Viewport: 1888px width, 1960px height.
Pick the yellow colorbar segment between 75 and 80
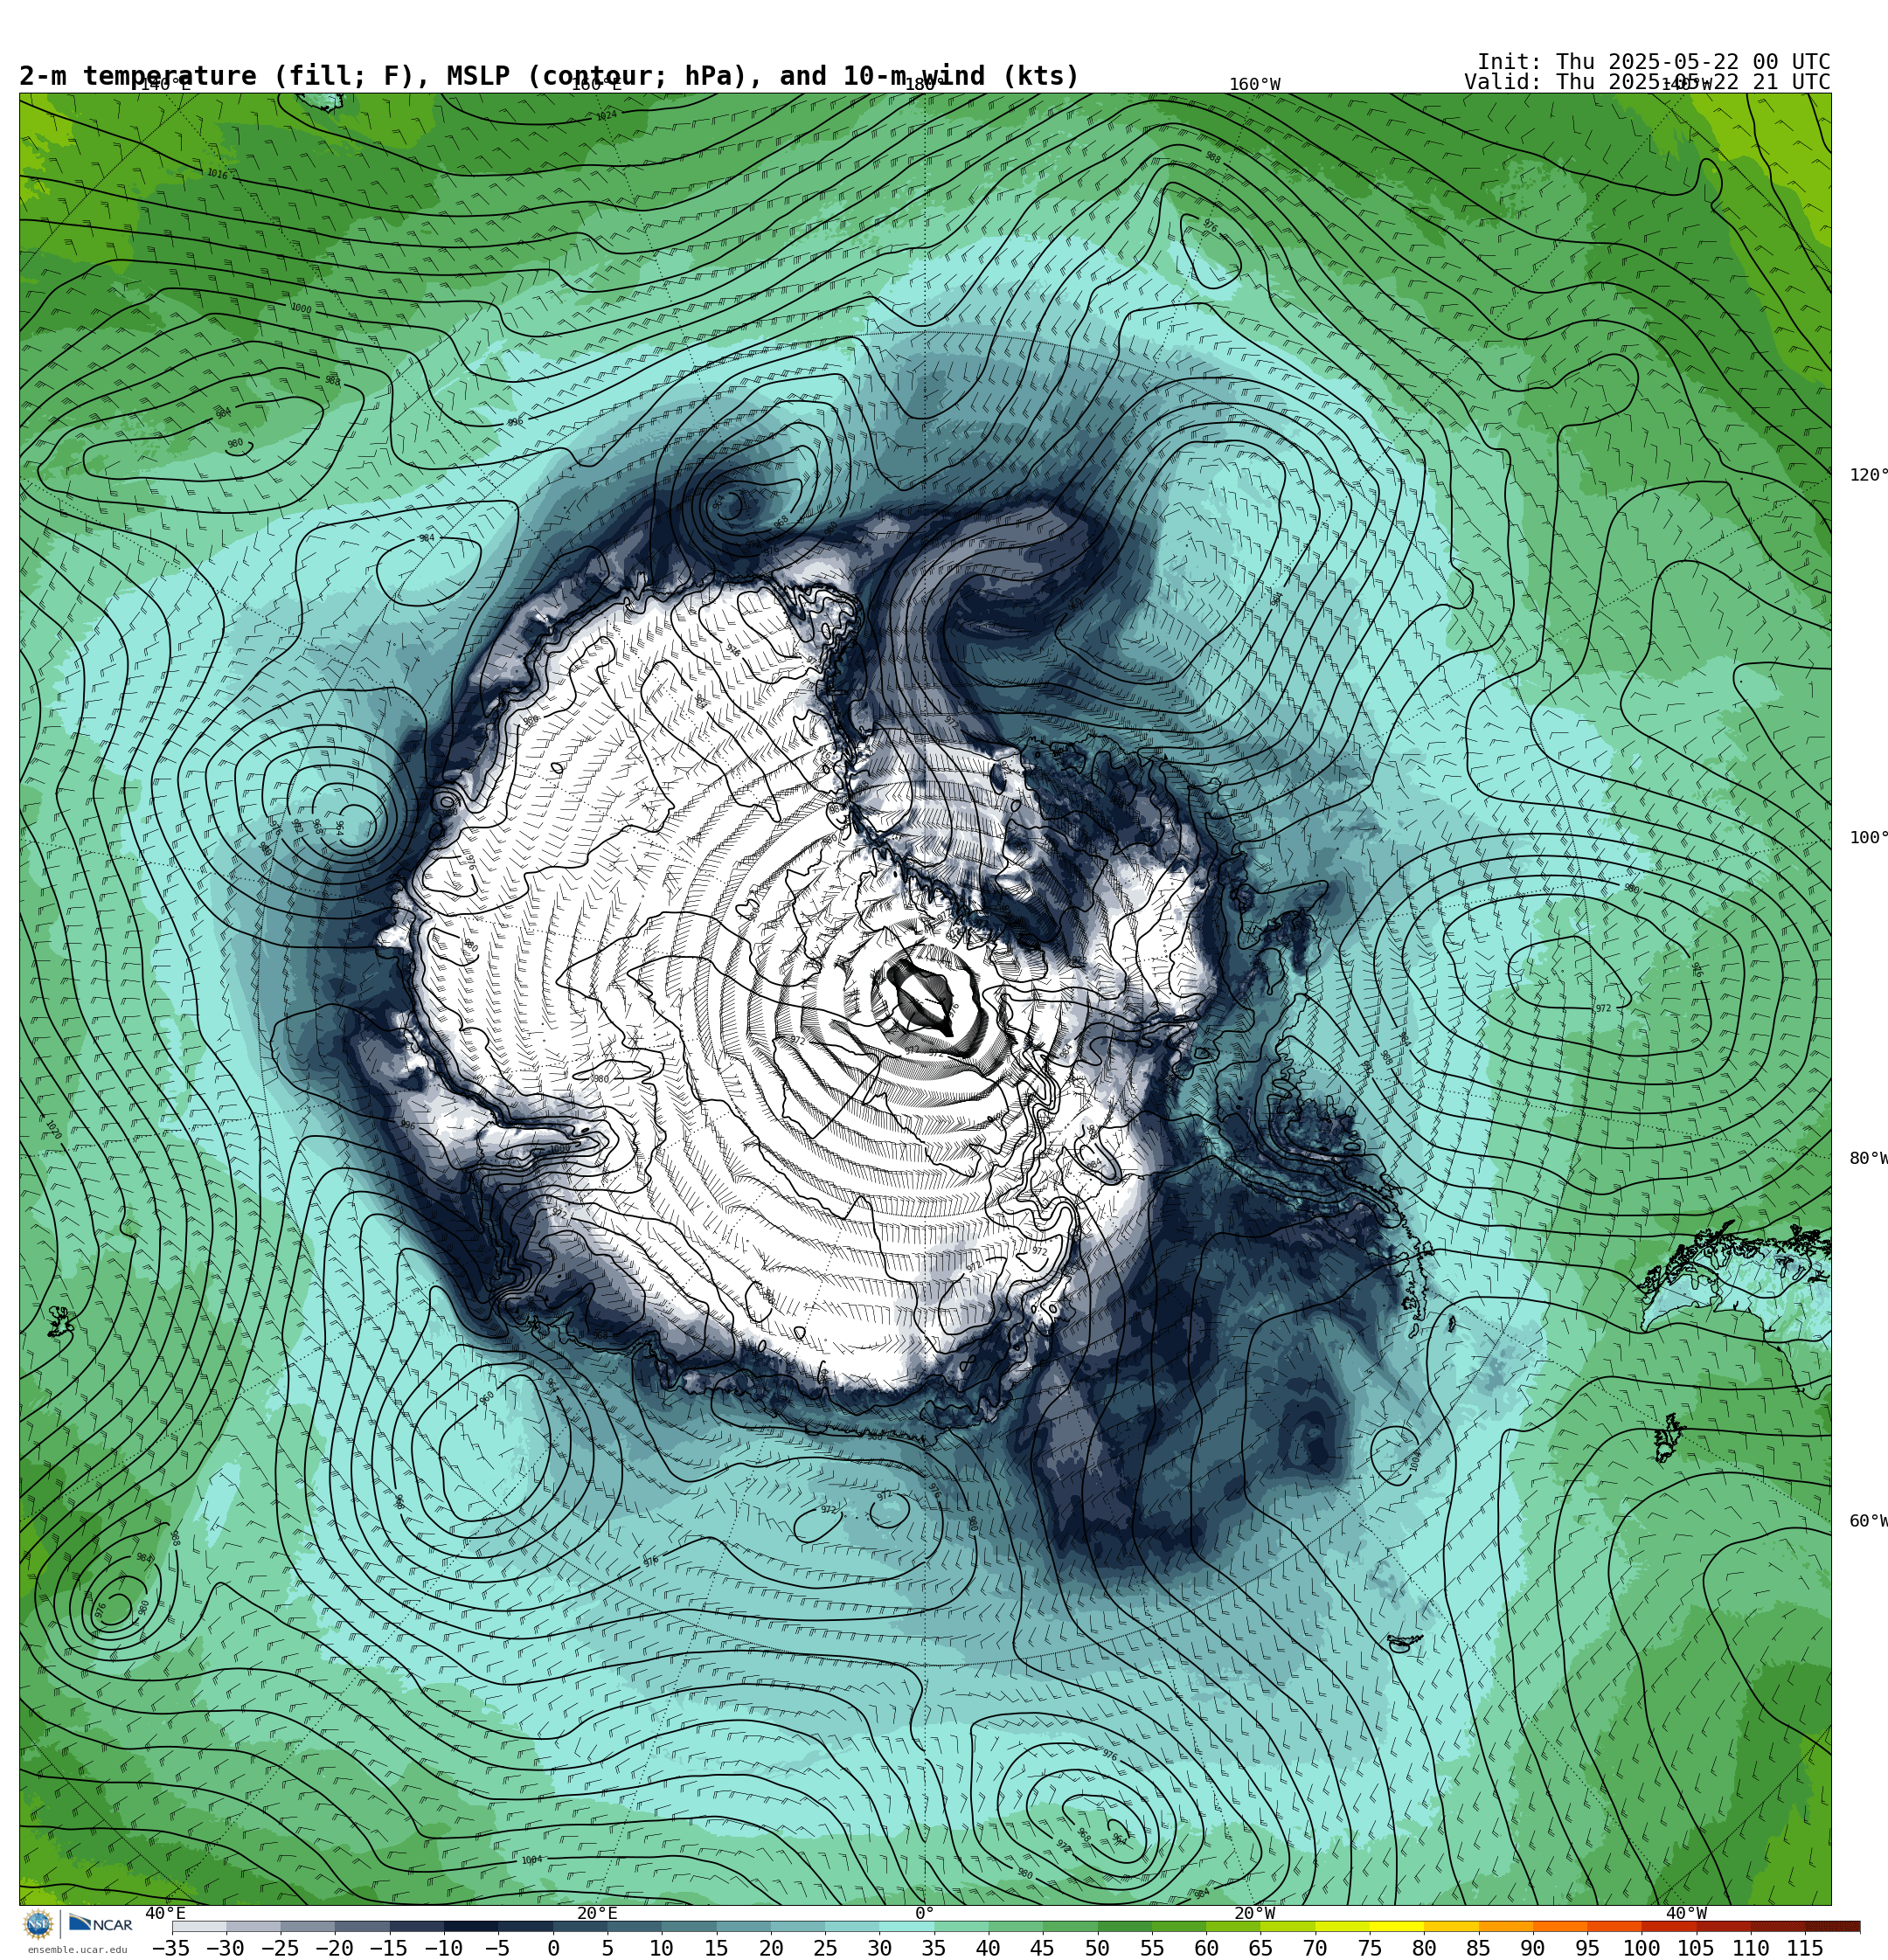click(x=1397, y=1927)
